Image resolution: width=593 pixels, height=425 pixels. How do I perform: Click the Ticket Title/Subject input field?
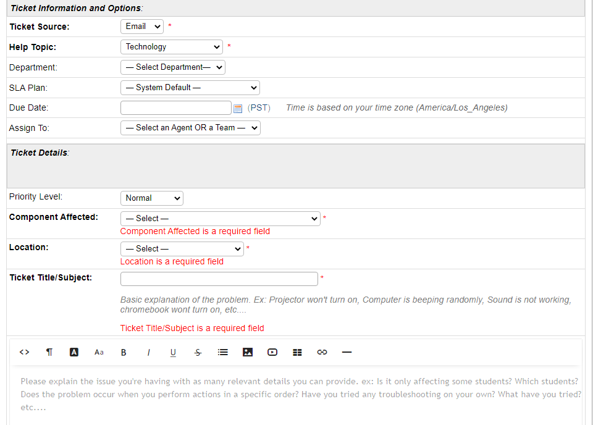point(219,279)
